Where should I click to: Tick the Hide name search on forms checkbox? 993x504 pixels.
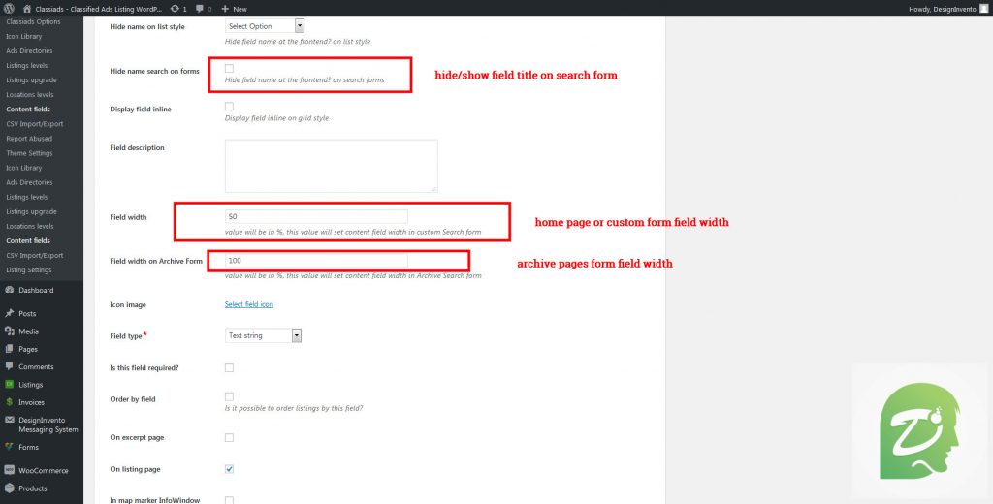point(229,69)
